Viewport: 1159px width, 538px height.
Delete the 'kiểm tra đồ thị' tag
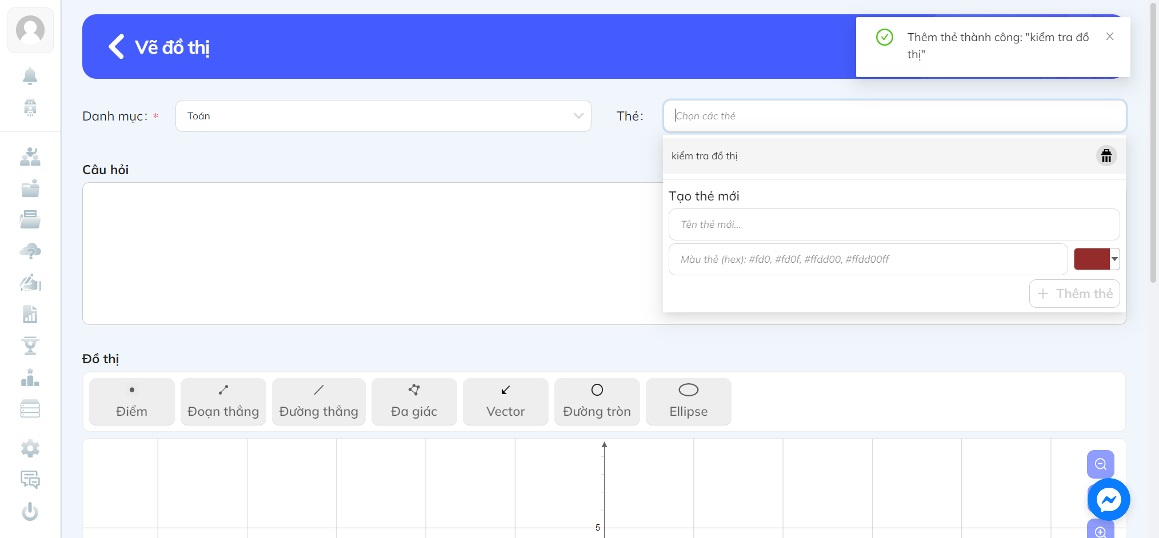tap(1106, 156)
